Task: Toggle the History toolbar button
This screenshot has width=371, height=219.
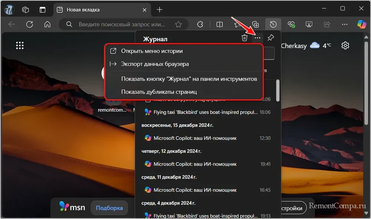Action: pos(273,24)
